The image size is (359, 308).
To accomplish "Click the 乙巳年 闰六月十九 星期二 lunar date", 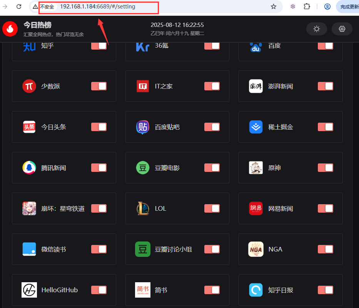I will tap(177, 33).
